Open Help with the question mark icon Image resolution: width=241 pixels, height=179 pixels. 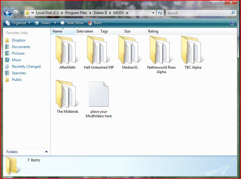pyautogui.click(x=232, y=23)
